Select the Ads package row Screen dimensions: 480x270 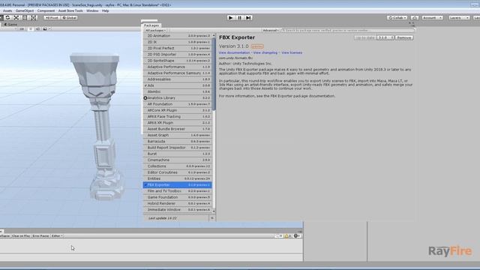click(x=177, y=85)
